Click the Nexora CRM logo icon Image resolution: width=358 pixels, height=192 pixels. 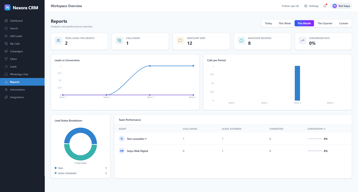[x=7, y=8]
